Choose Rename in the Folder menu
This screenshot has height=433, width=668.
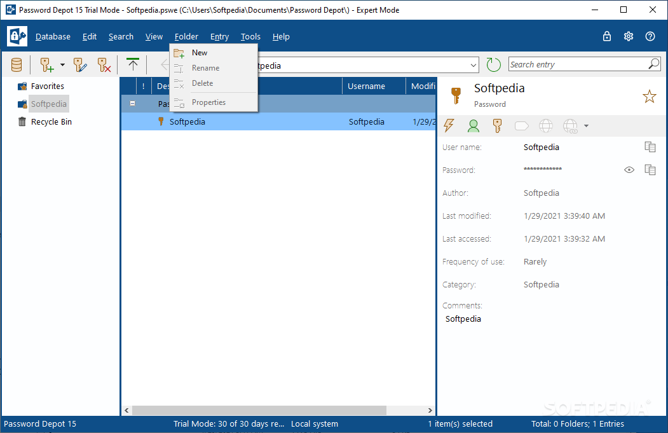[214, 68]
